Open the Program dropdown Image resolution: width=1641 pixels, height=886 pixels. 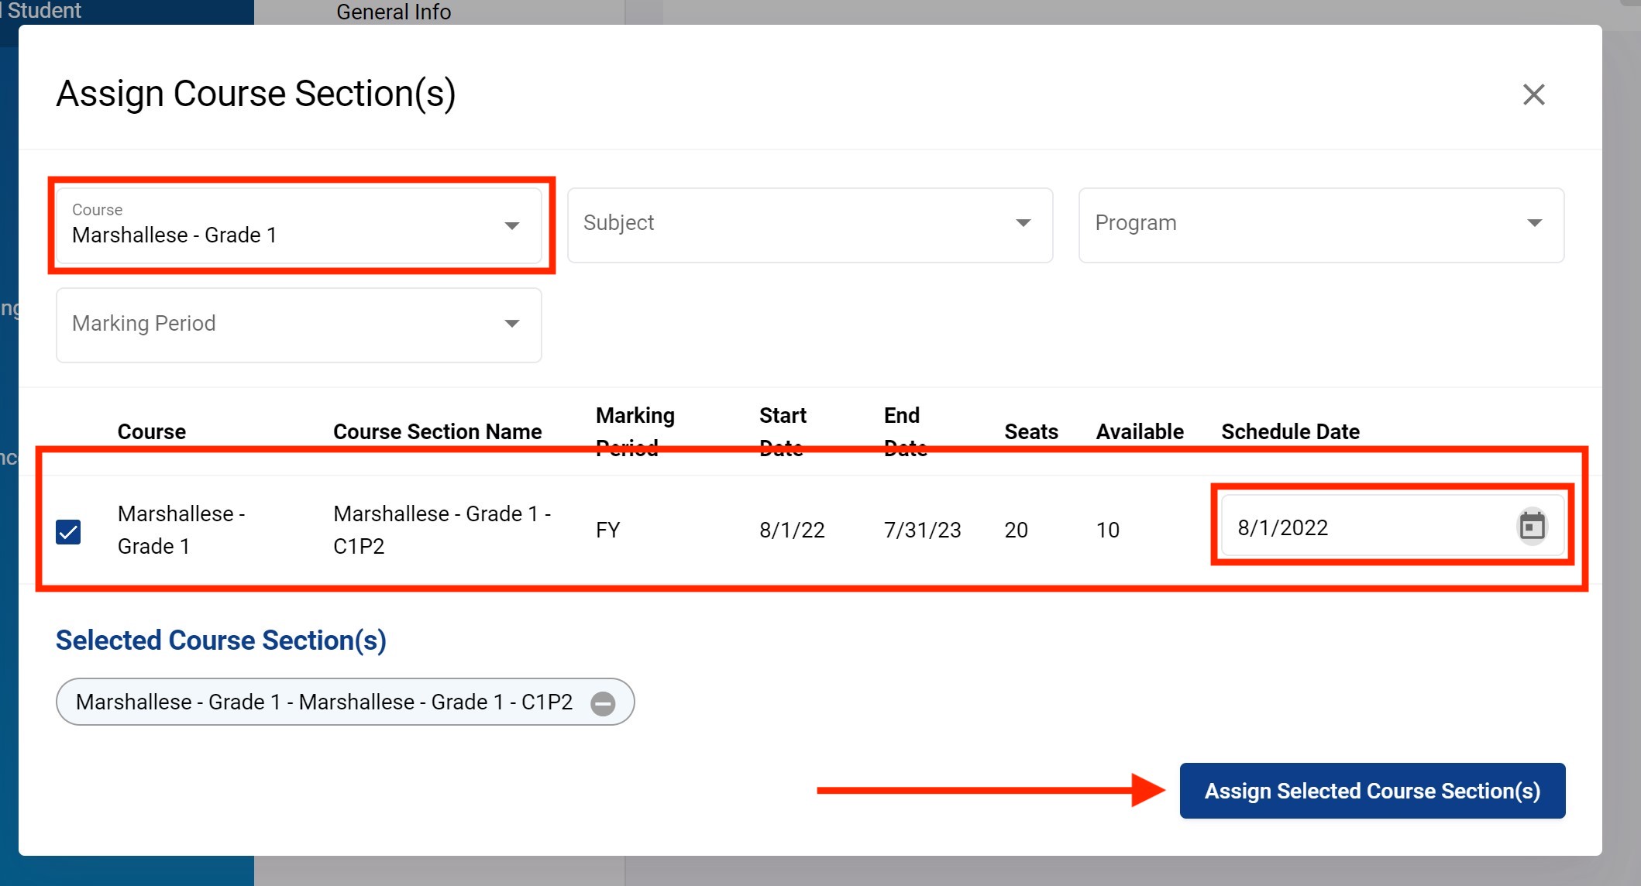pyautogui.click(x=1321, y=225)
